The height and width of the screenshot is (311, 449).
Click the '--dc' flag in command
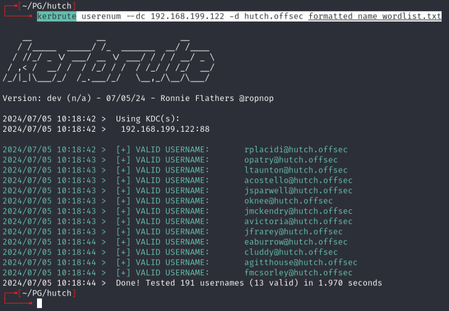[x=136, y=16]
